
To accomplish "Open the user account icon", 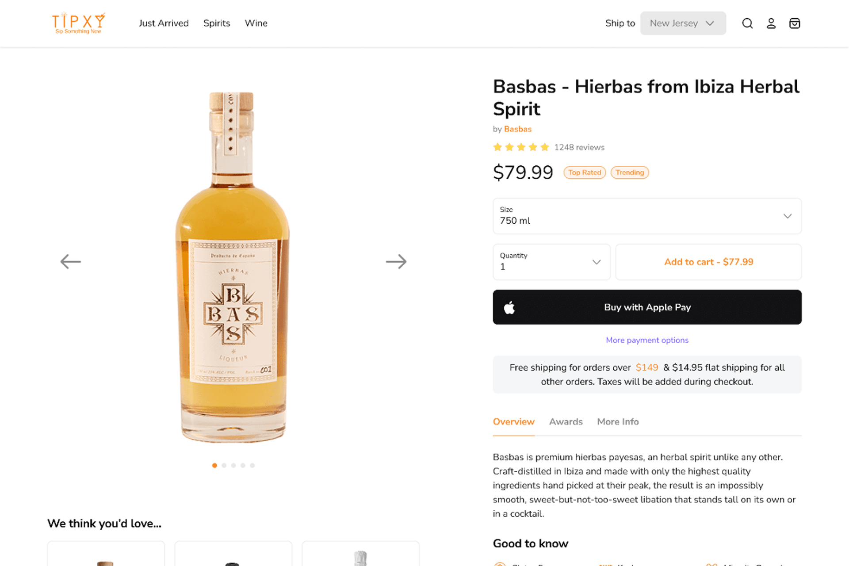I will point(771,23).
